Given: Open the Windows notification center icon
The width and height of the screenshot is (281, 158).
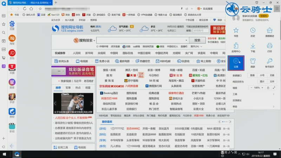Looking at the screenshot, I should click(275, 154).
